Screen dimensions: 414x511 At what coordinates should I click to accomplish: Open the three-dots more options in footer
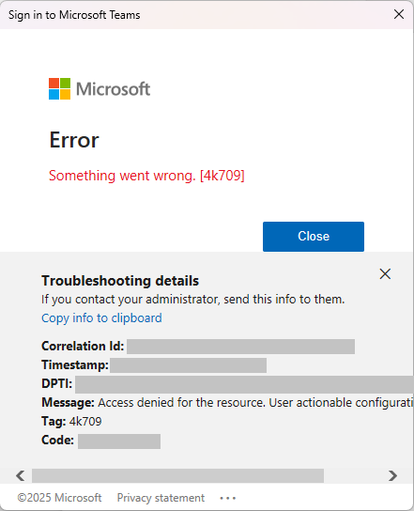tap(228, 498)
